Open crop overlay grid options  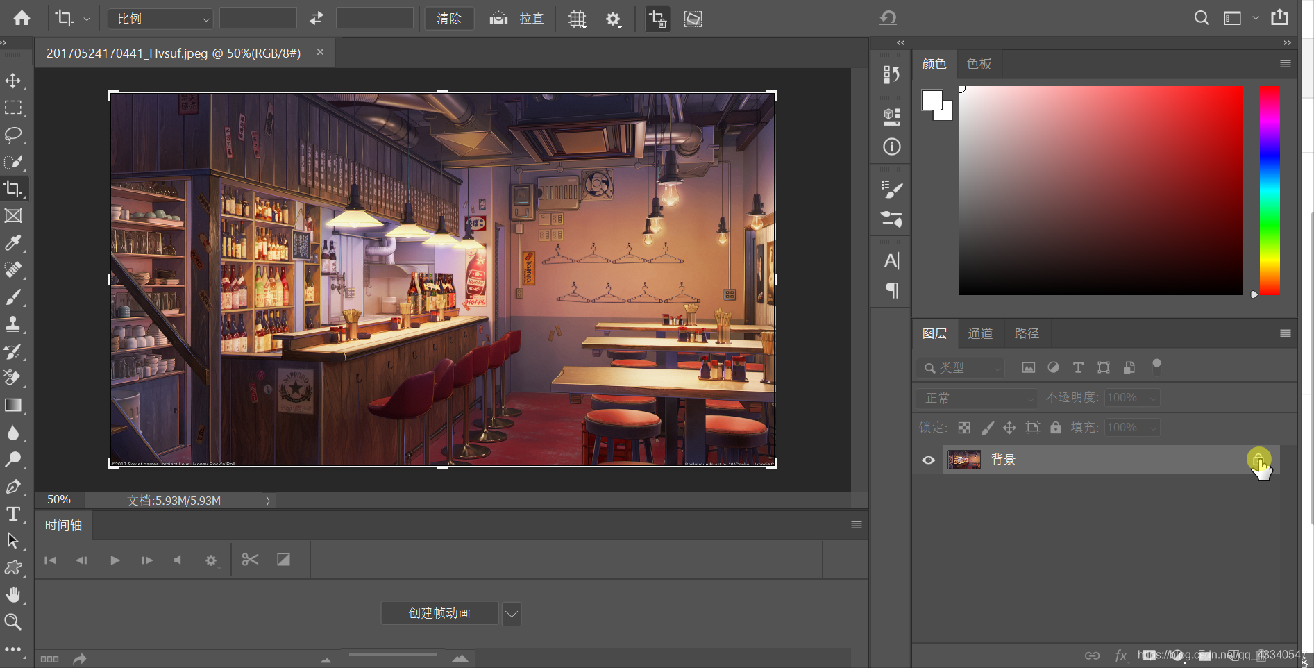coord(577,19)
